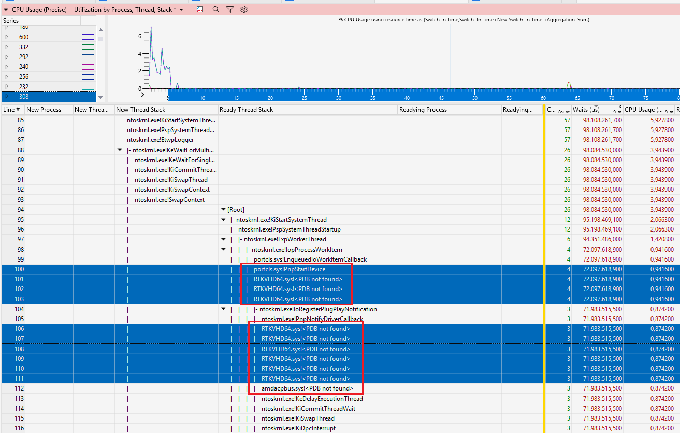The image size is (680, 433).
Task: Expand series 600 in the legend
Action: coord(7,37)
